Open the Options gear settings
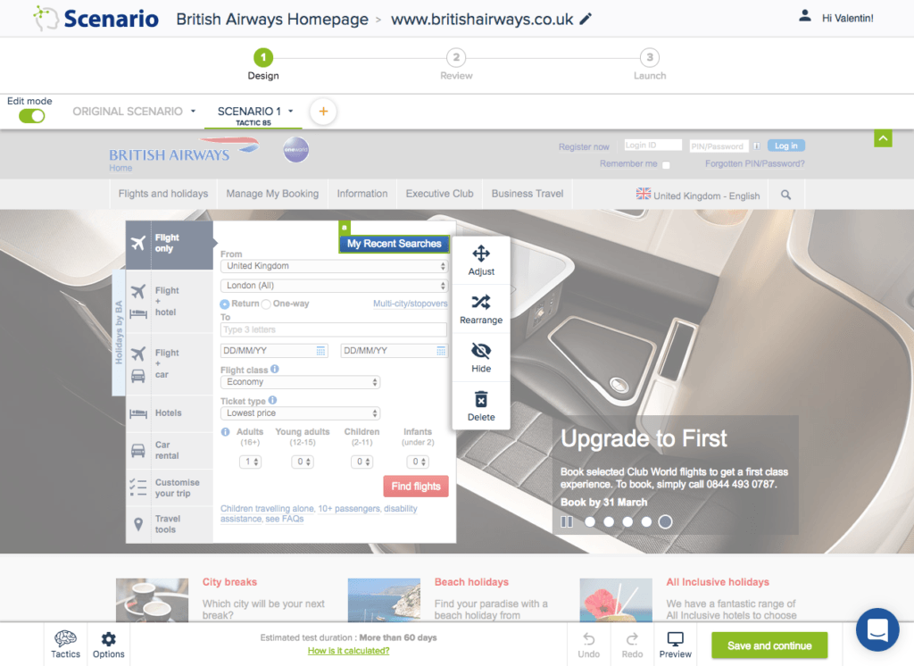The height and width of the screenshot is (666, 914). pyautogui.click(x=108, y=645)
